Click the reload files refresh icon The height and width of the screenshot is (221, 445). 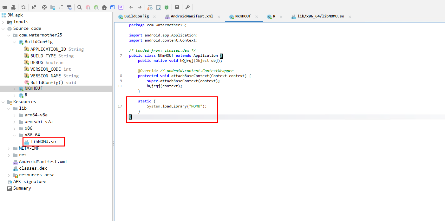(23, 7)
